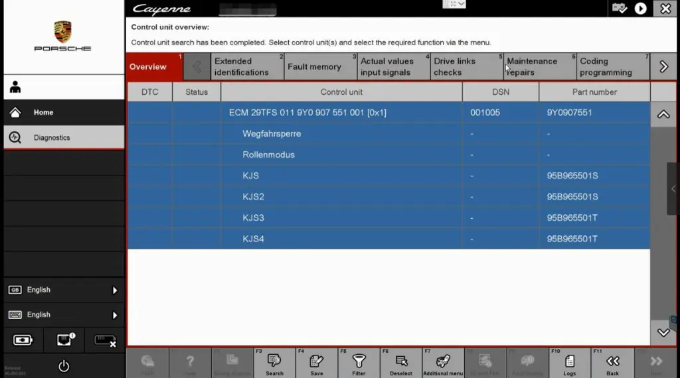This screenshot has width=680, height=378.
Task: Select Diagnostics in the left sidebar
Action: pos(64,138)
